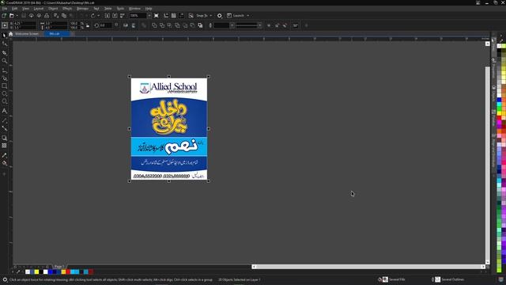Select the Drop Shadow tool

pos(4,138)
